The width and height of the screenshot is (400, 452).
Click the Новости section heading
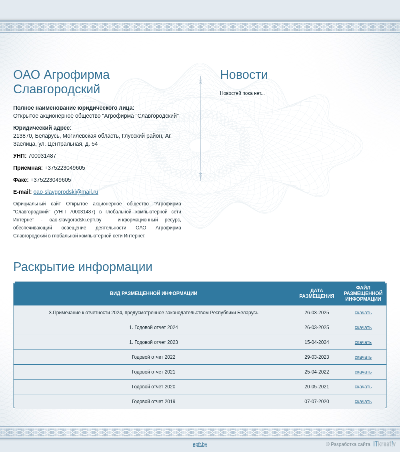244,74
